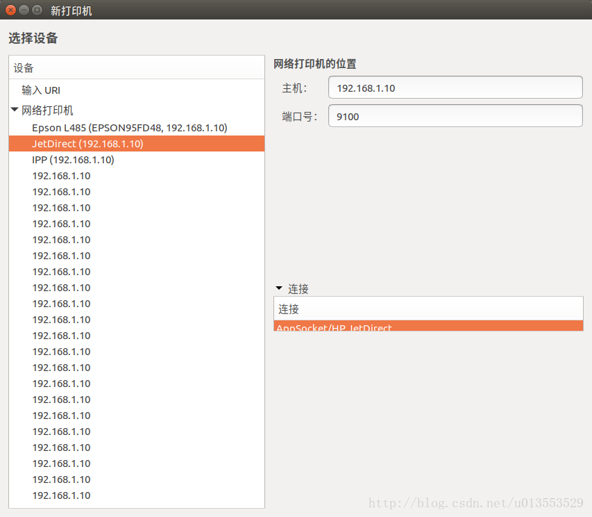Click the 新打印机 title bar text
The width and height of the screenshot is (592, 517).
(x=71, y=10)
